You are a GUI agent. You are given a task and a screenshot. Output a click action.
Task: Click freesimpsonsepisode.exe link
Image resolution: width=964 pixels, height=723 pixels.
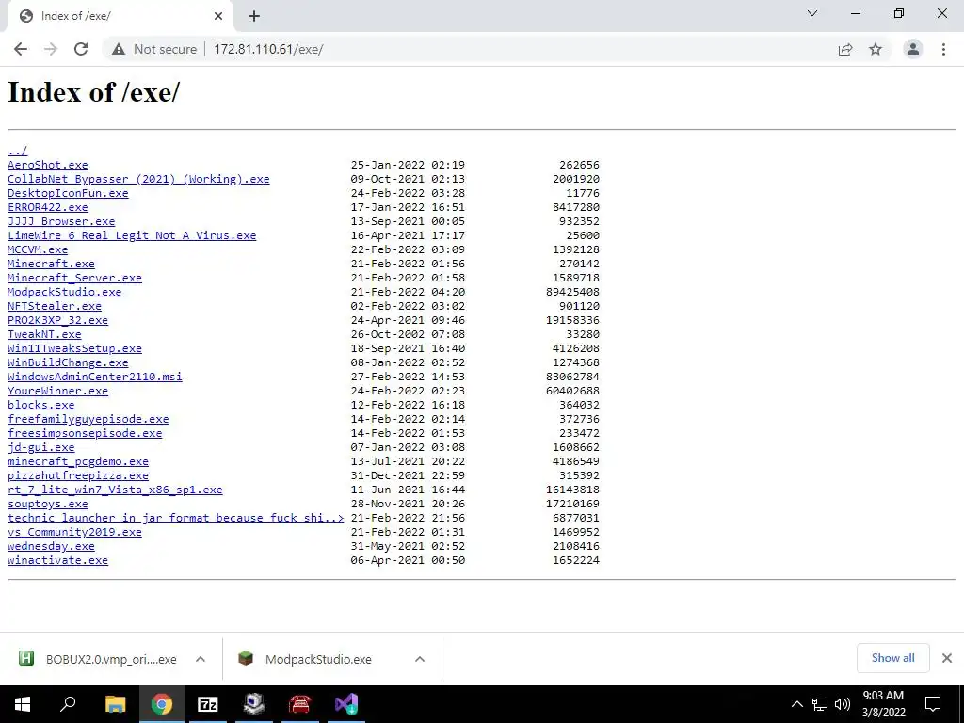pos(85,433)
